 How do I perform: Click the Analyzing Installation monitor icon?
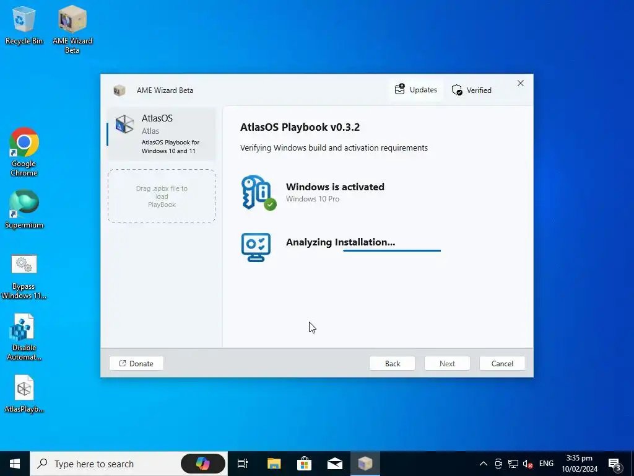click(x=256, y=247)
